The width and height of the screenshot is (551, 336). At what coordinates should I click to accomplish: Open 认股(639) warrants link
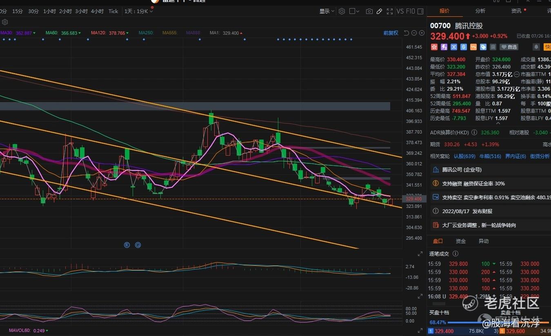click(465, 156)
